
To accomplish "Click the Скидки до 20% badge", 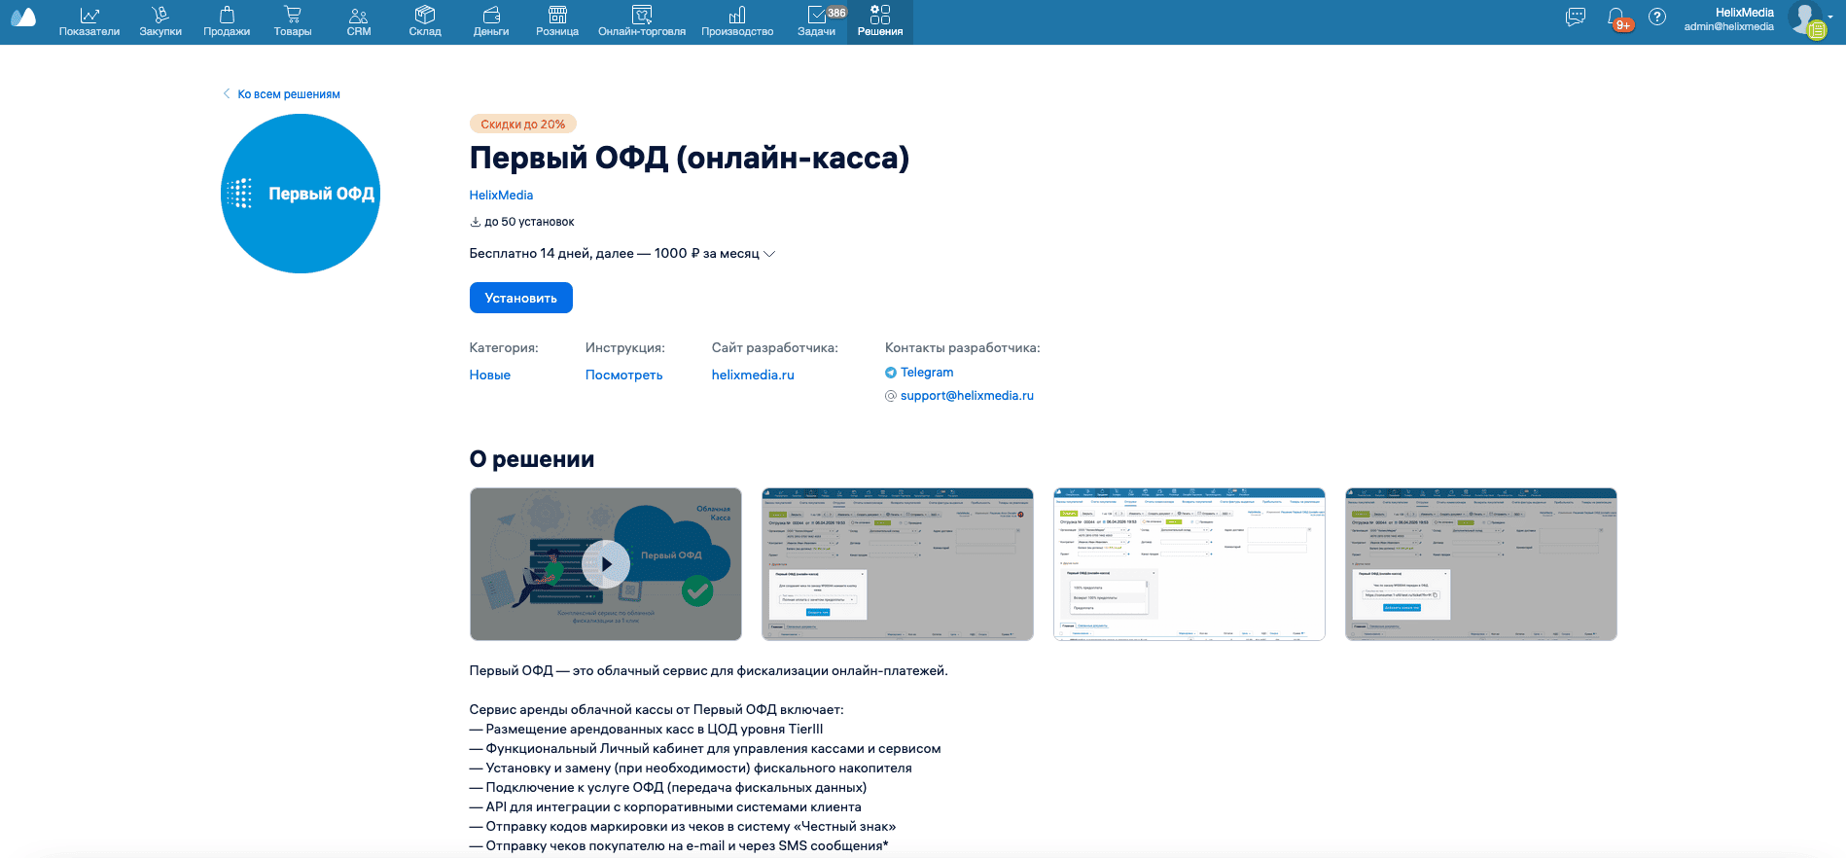I will pyautogui.click(x=523, y=125).
